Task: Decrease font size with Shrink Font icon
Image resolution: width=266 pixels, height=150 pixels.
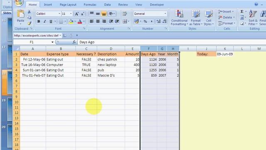Action: (x=82, y=14)
